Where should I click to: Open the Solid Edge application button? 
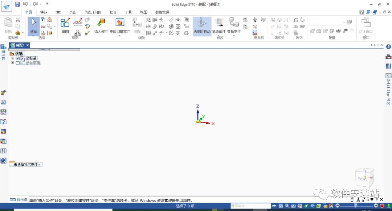point(7,7)
